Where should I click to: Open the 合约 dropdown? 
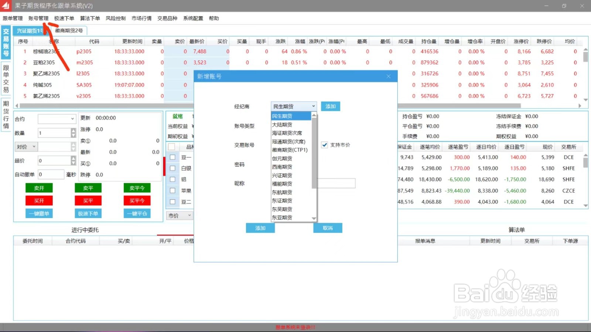pos(57,119)
